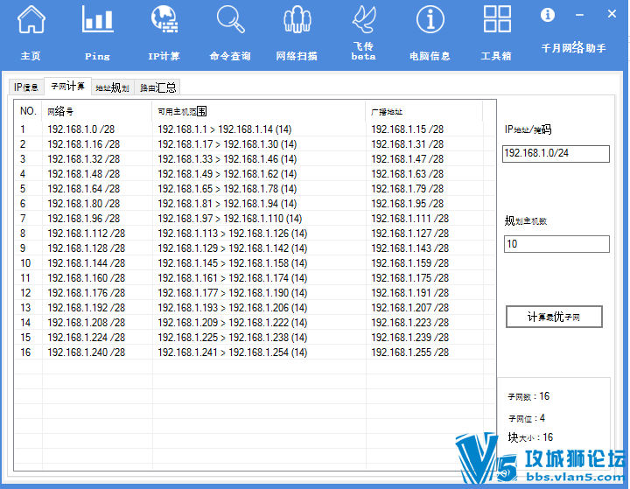Open 网络扫描 people icon

pos(297,19)
